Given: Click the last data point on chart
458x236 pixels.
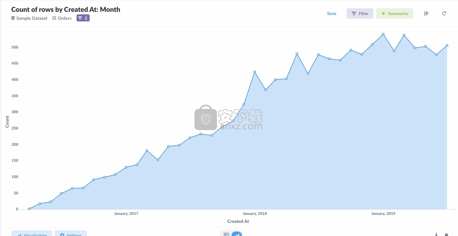Looking at the screenshot, I should [x=447, y=45].
